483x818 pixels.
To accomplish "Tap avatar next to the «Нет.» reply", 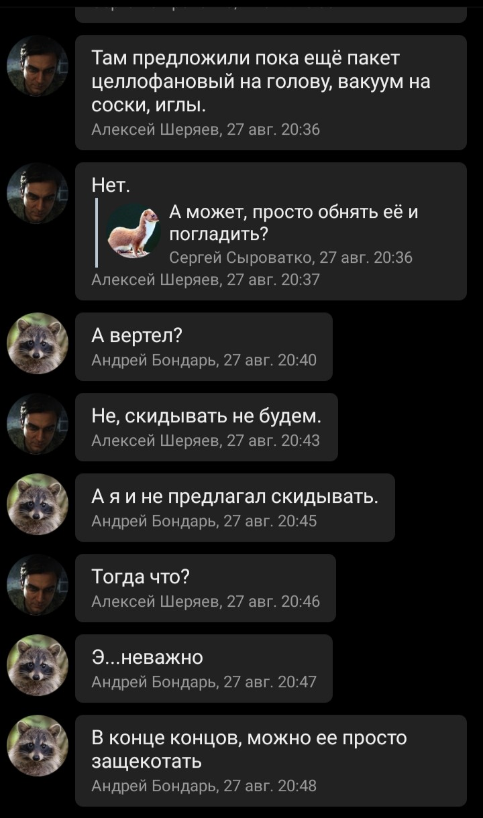I will pos(38,193).
